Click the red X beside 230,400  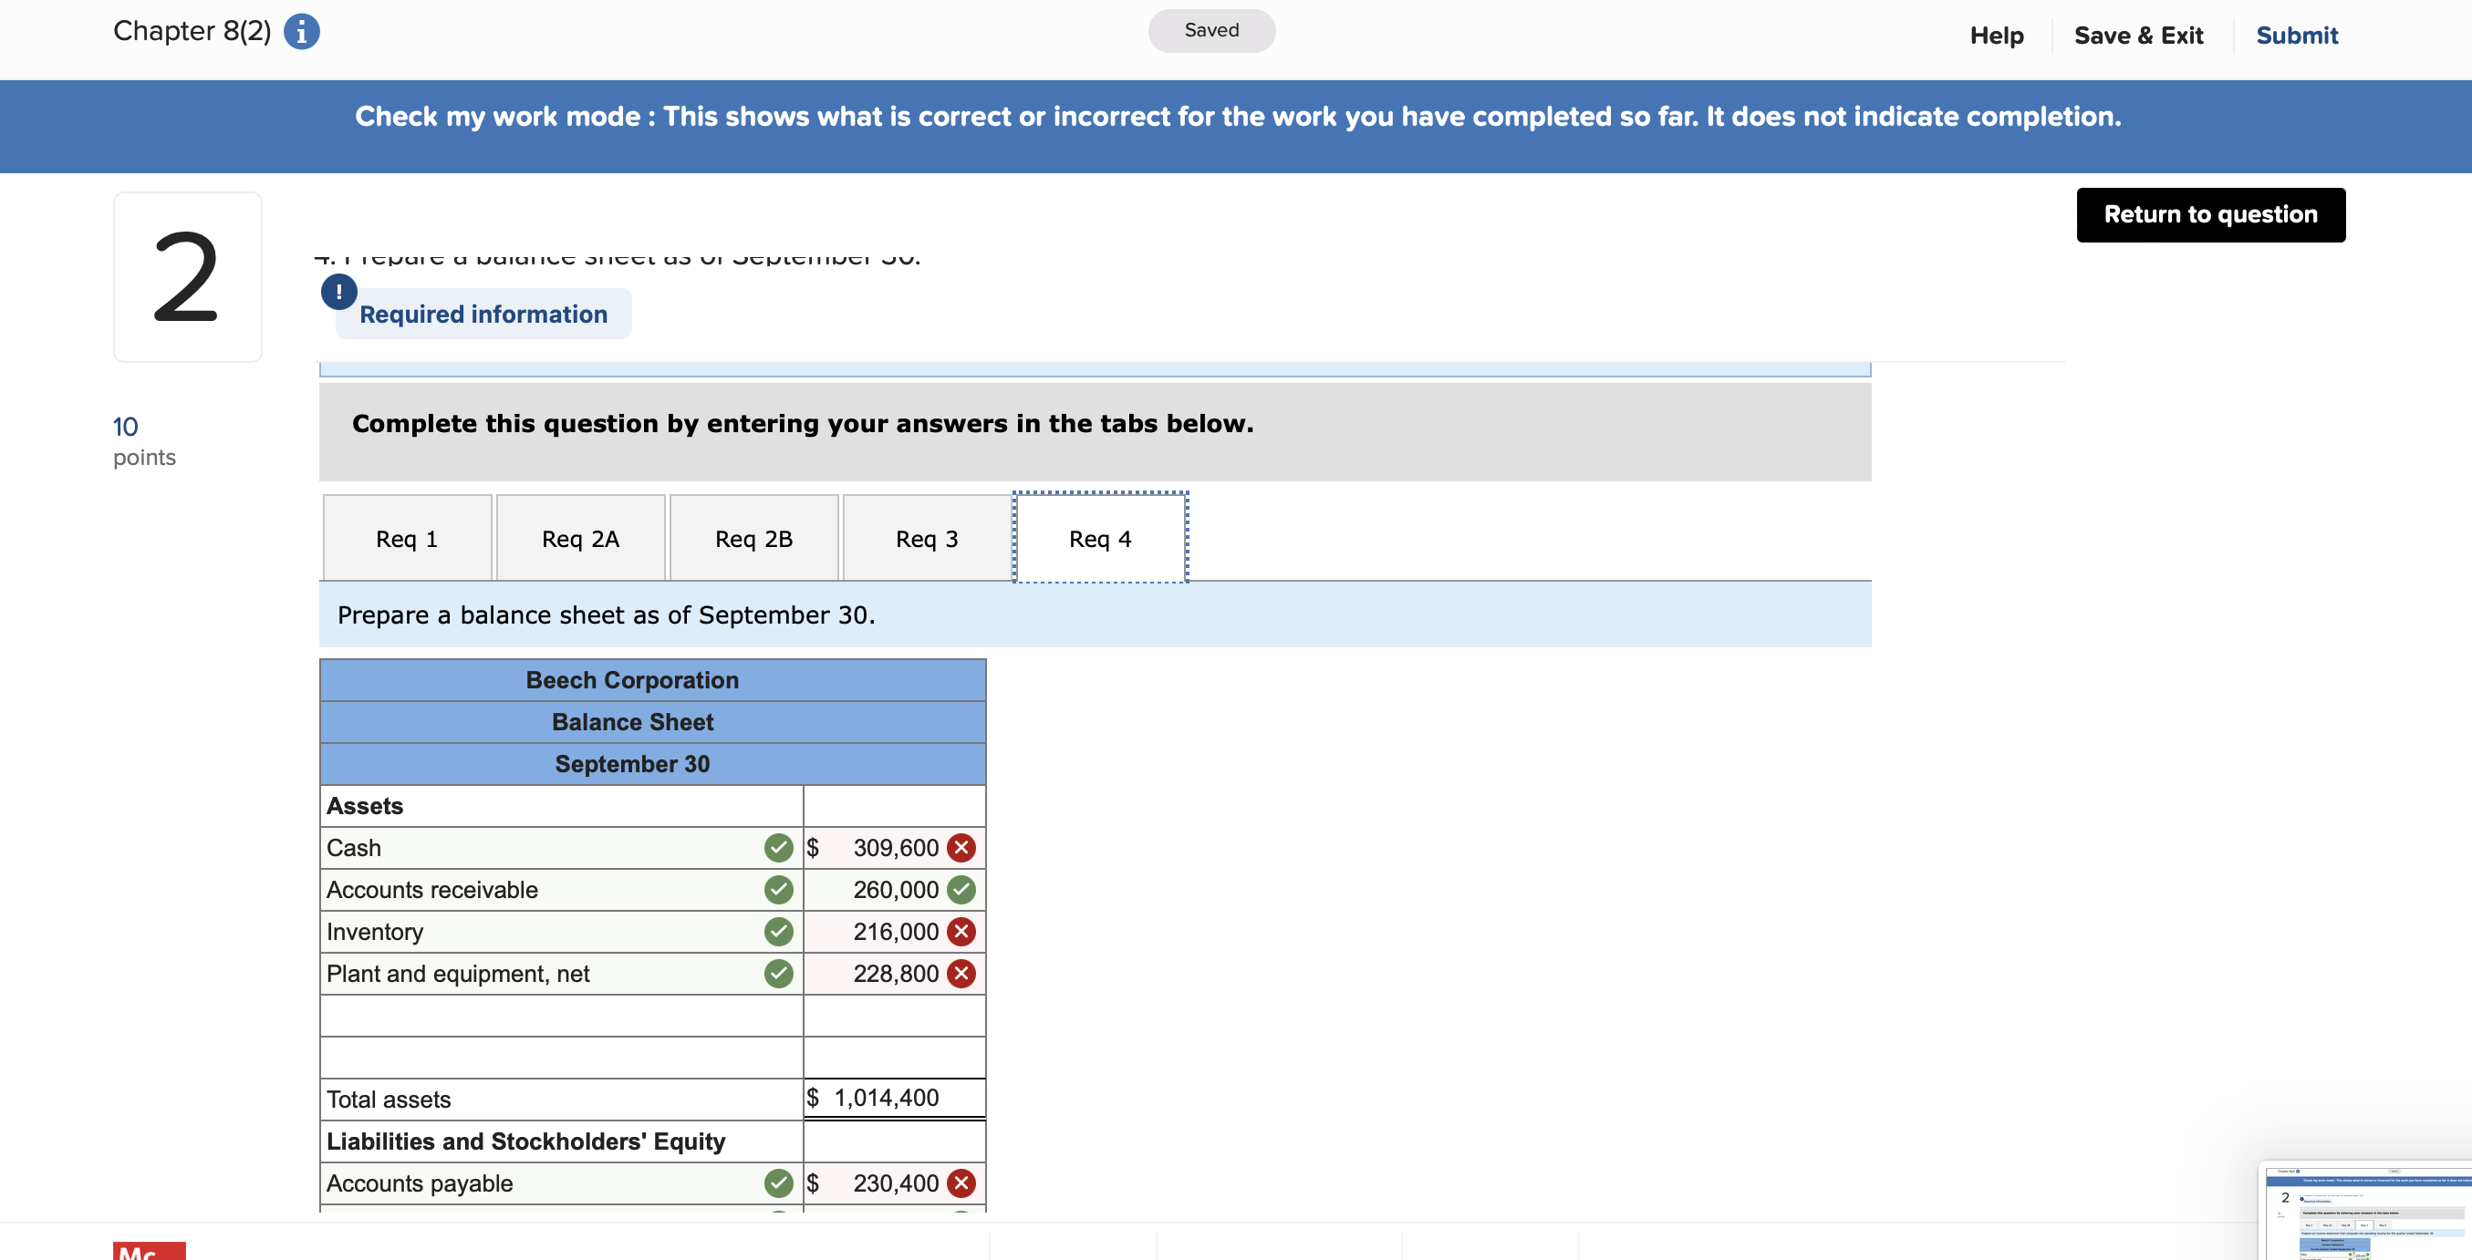tap(961, 1183)
